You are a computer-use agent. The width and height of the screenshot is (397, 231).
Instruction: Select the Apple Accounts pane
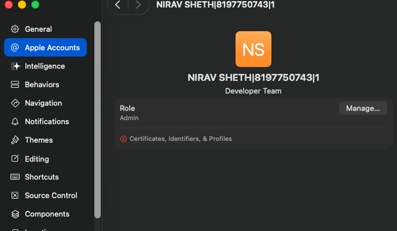point(46,47)
